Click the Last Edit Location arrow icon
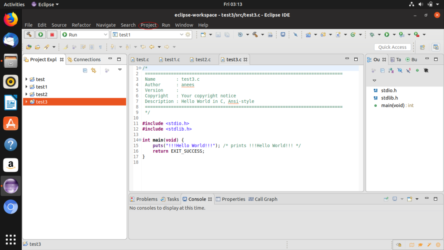Image resolution: width=444 pixels, height=250 pixels. tap(143, 47)
